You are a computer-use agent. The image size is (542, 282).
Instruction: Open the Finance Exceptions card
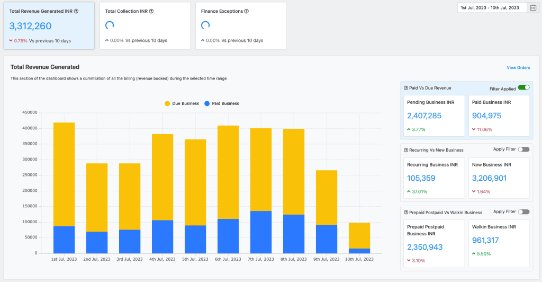[x=241, y=25]
